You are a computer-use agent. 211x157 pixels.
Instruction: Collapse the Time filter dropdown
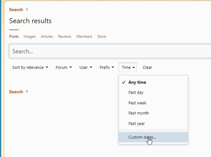[128, 67]
